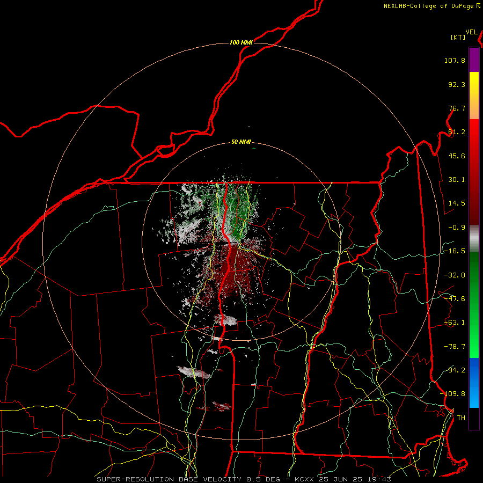Click the 14.5 legend value

pyautogui.click(x=457, y=203)
